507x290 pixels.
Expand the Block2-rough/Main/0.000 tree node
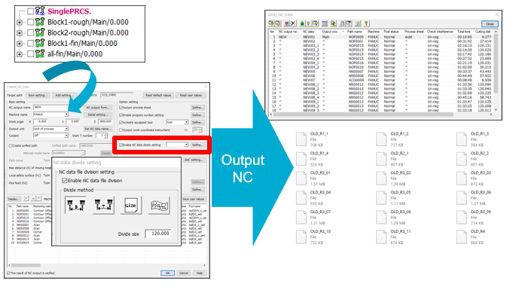(x=20, y=33)
